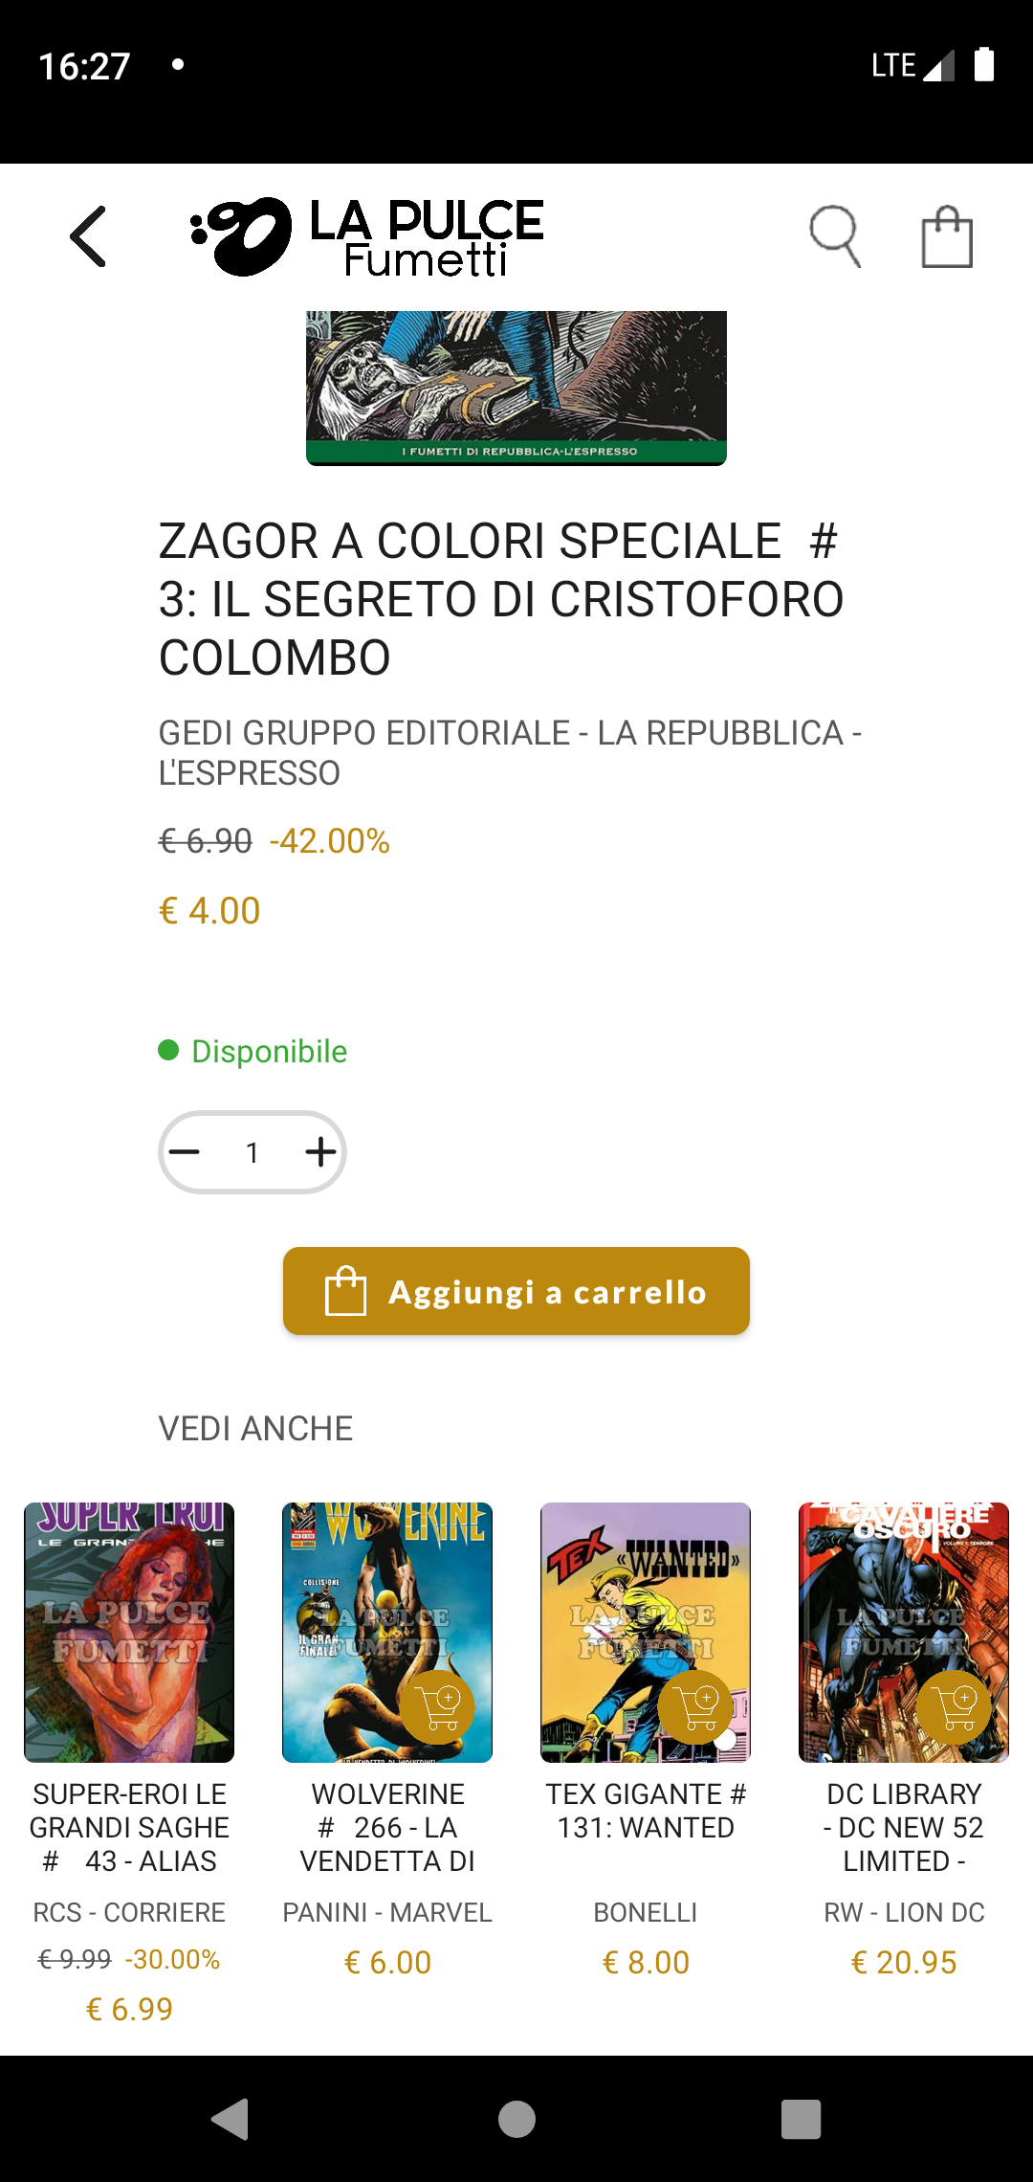Increase quantity with plus button

pyautogui.click(x=320, y=1152)
